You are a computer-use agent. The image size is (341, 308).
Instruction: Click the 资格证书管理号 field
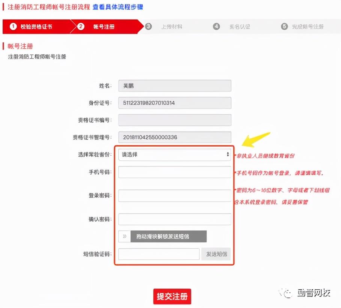click(x=175, y=137)
